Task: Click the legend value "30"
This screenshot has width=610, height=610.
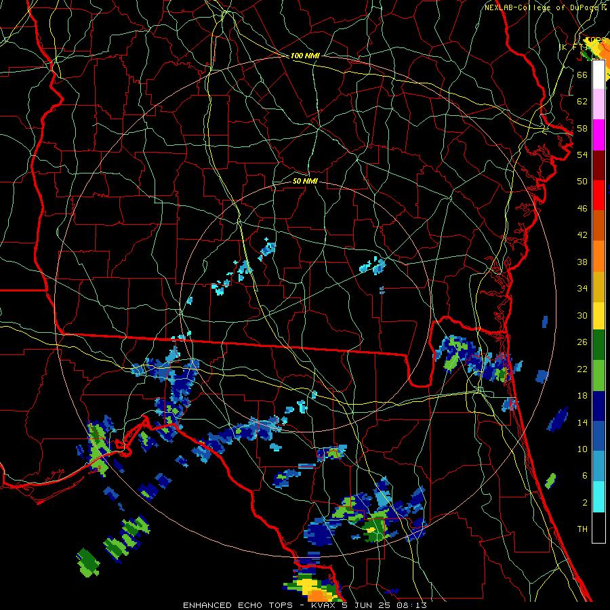Action: 582,315
